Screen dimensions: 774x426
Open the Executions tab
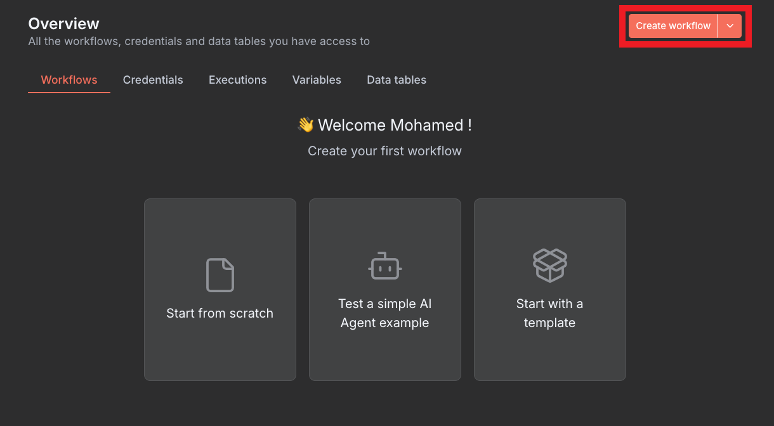[x=237, y=80]
